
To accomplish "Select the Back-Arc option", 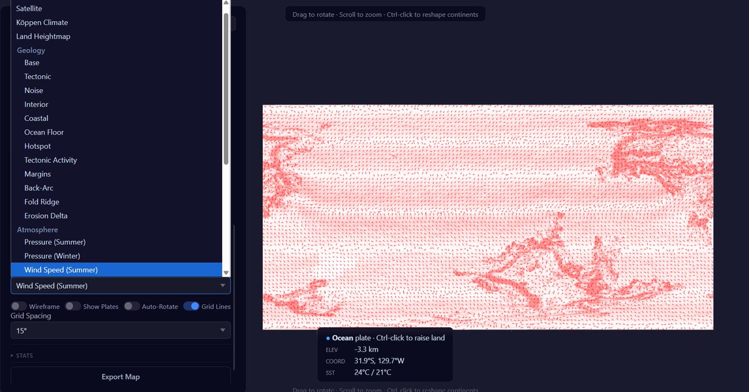I will coord(117,188).
